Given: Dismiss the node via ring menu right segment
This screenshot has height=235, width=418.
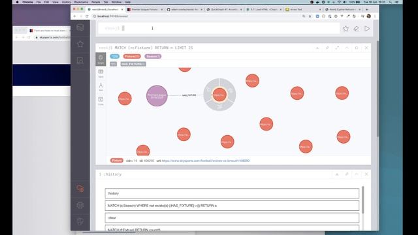Looking at the screenshot, I should (x=231, y=91).
